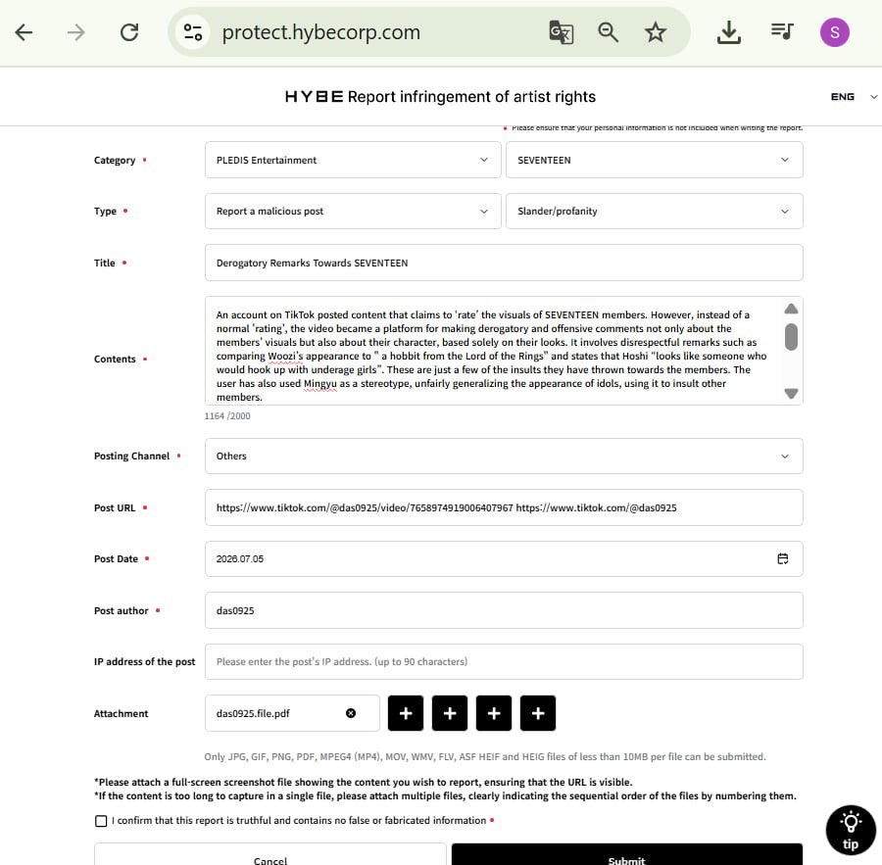Click the Cancel button
This screenshot has height=865, width=882.
click(270, 855)
